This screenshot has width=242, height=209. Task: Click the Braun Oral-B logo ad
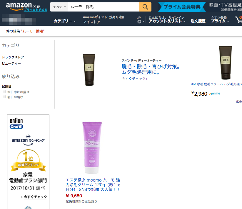[16, 124]
